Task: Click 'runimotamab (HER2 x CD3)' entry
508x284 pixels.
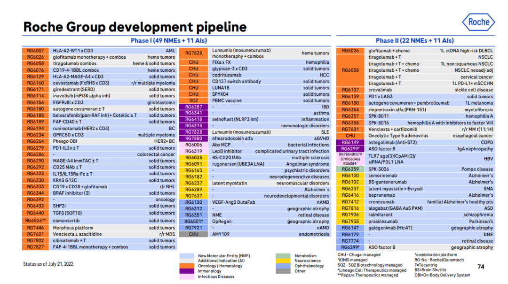Action: (81, 129)
